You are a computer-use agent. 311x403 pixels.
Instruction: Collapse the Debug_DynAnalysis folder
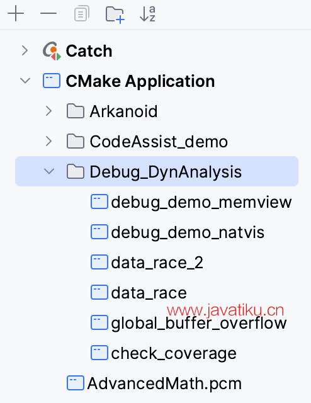click(49, 171)
